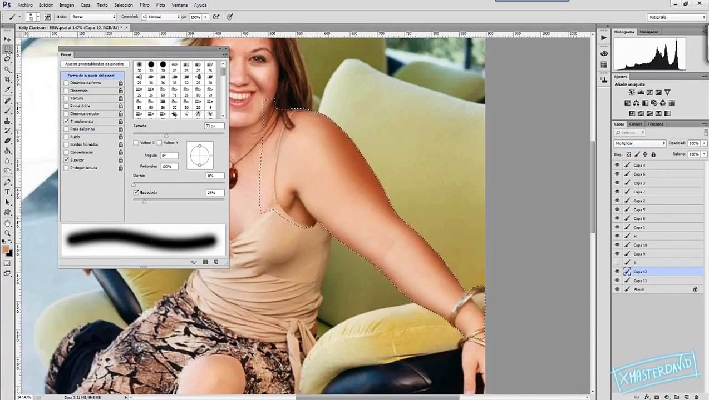Open the flow percentage dropdown arrow

(205, 17)
